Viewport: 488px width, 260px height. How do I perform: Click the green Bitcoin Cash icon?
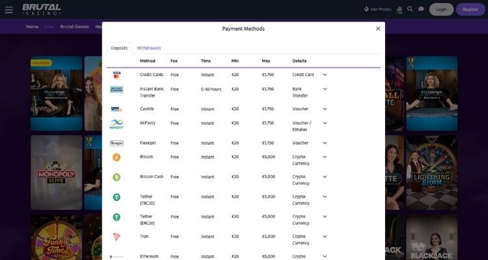pos(116,177)
